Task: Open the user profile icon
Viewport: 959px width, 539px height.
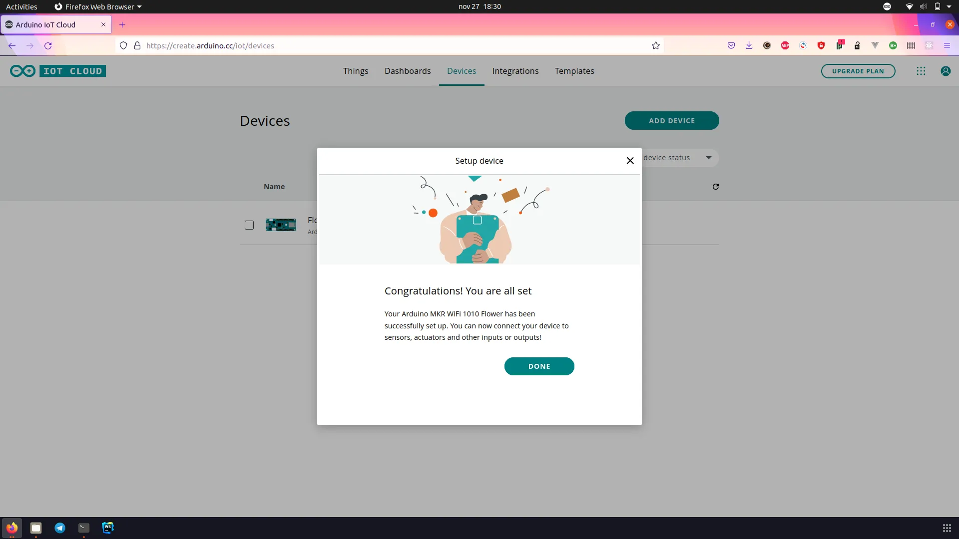Action: coord(946,71)
